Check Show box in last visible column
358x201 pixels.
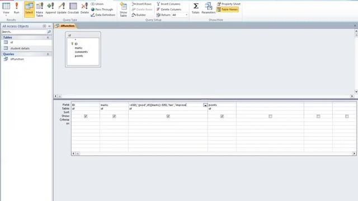347,116
